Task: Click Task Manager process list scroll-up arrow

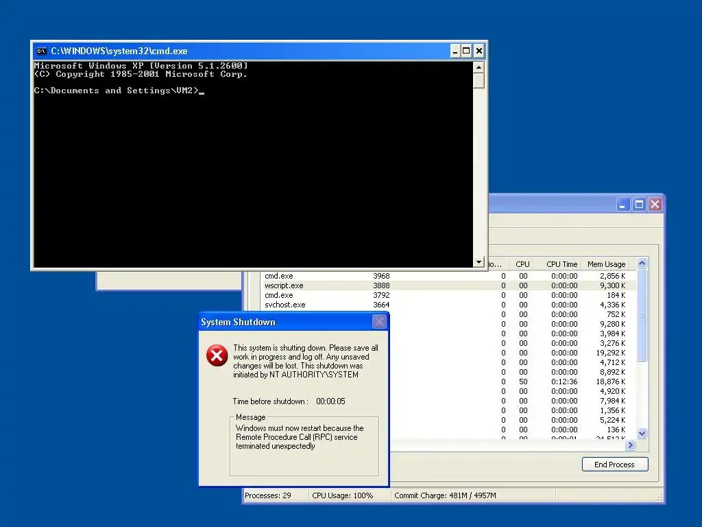Action: click(642, 263)
